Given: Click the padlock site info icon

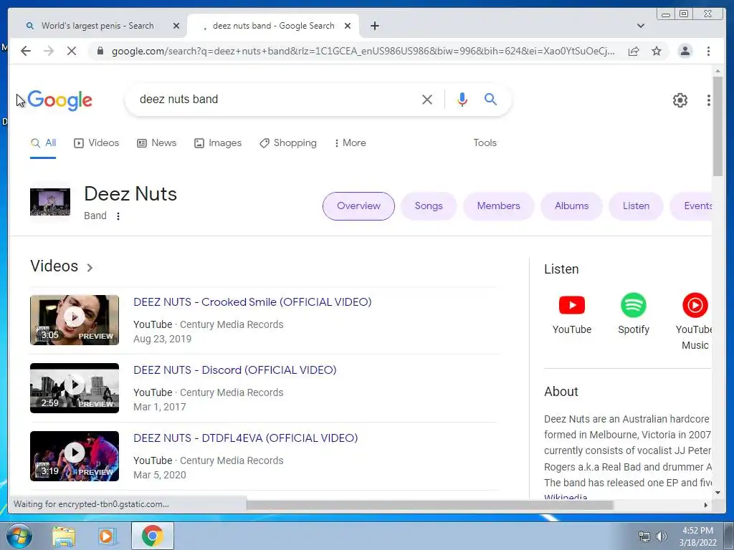Looking at the screenshot, I should (100, 51).
